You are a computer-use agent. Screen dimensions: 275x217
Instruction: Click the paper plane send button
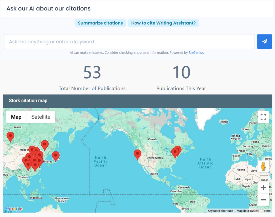[264, 42]
